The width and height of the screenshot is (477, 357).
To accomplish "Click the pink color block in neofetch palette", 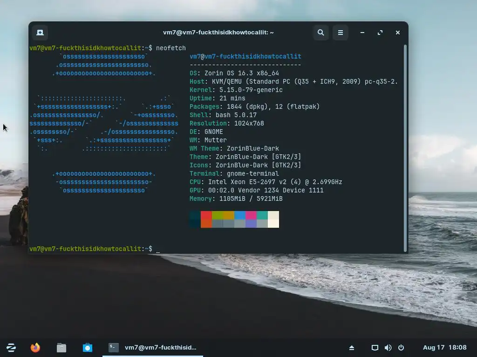I will click(251, 215).
